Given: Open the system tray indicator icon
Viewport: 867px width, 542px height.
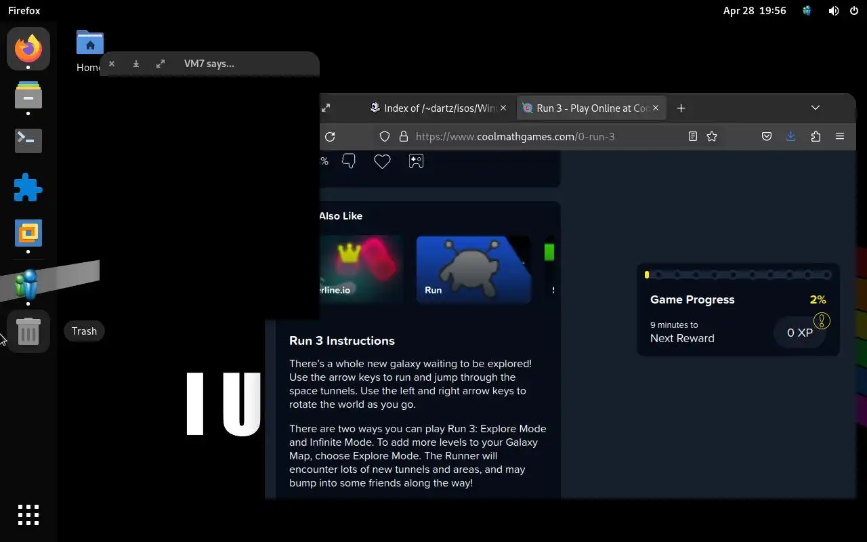Looking at the screenshot, I should pyautogui.click(x=807, y=11).
